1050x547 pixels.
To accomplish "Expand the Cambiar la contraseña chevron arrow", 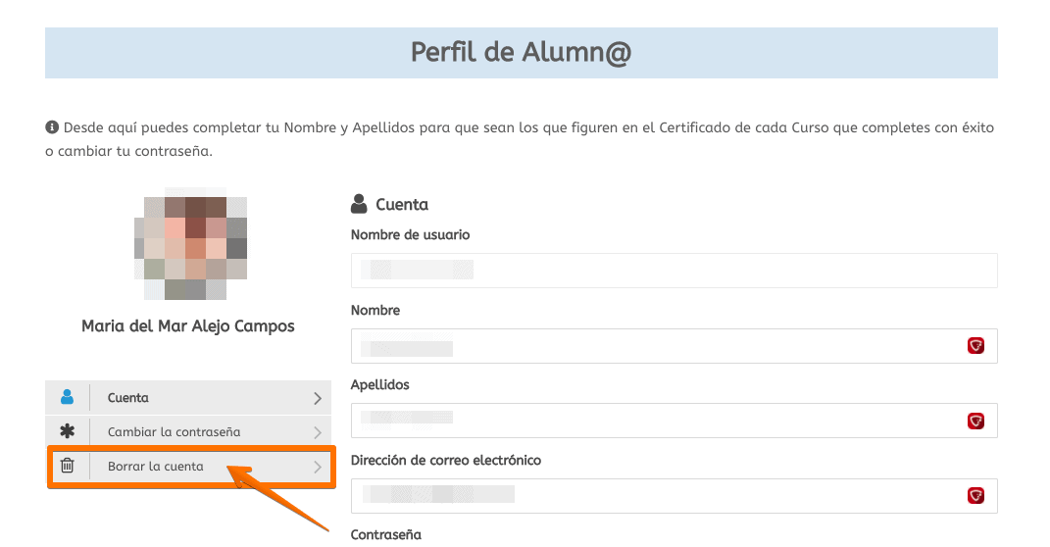I will (318, 432).
